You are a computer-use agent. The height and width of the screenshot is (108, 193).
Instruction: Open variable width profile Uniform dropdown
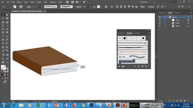tap(58, 7)
